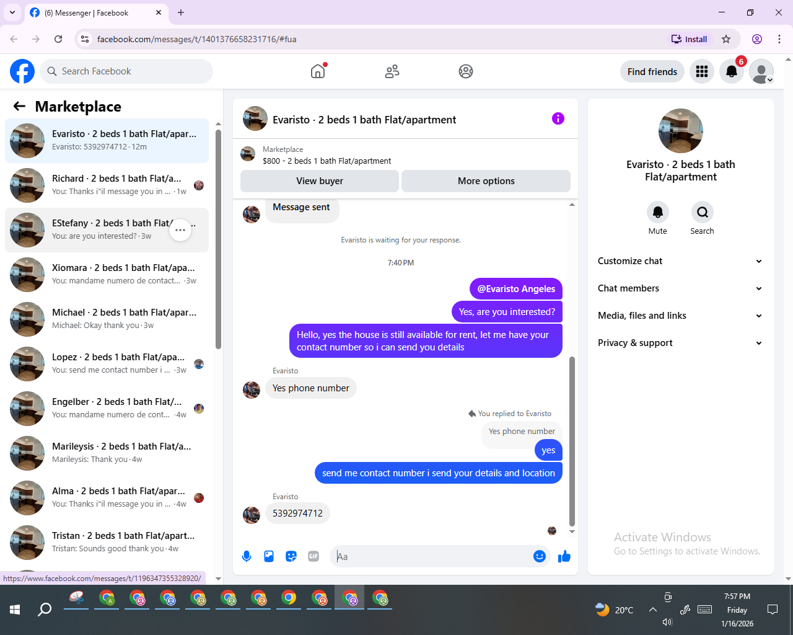Expand Privacy & support section

pyautogui.click(x=680, y=343)
